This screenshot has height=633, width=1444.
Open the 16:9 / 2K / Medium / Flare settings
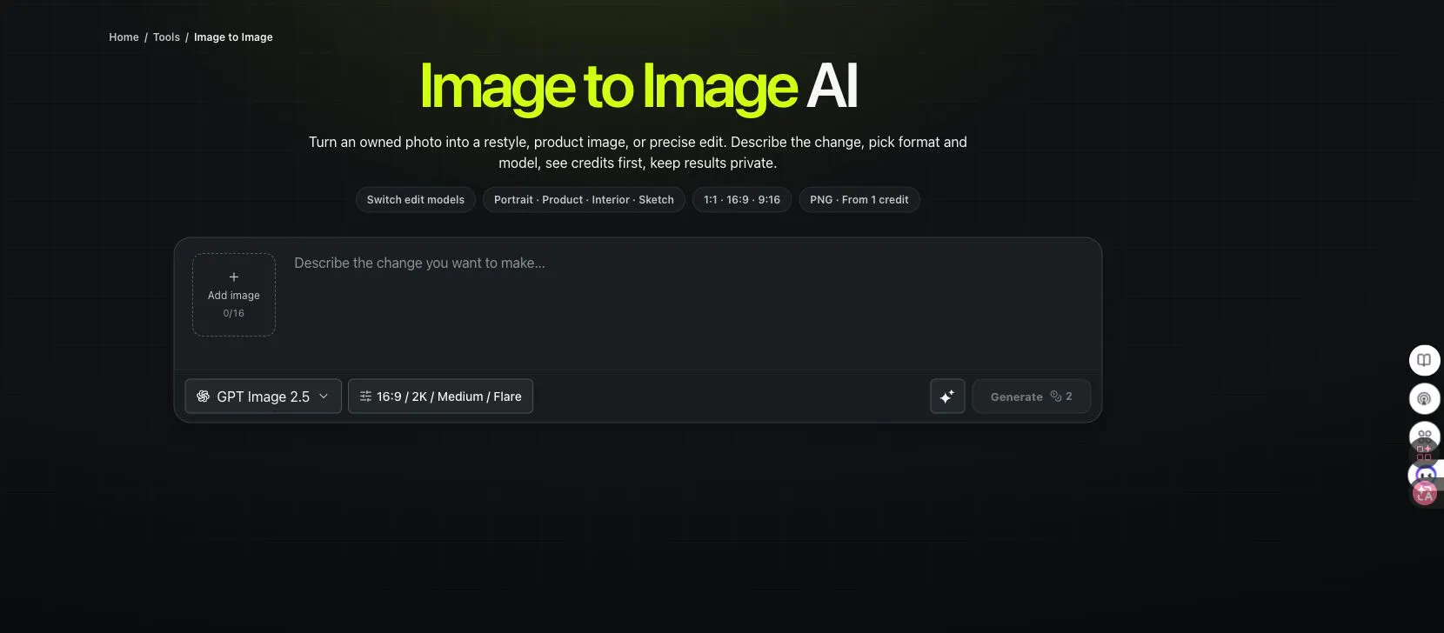tap(440, 396)
